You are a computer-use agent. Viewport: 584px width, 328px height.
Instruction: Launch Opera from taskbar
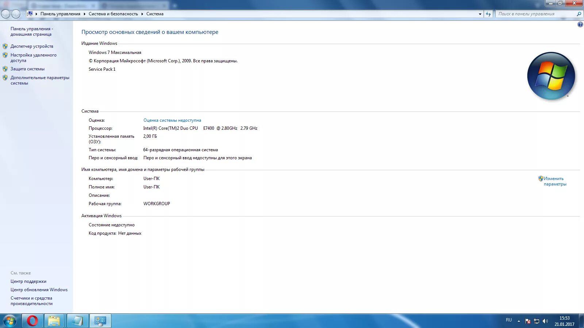[32, 321]
